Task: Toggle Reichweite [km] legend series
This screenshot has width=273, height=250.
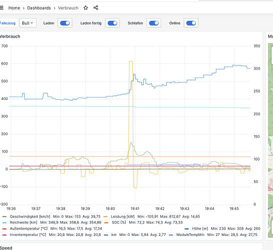Action: (x=24, y=222)
